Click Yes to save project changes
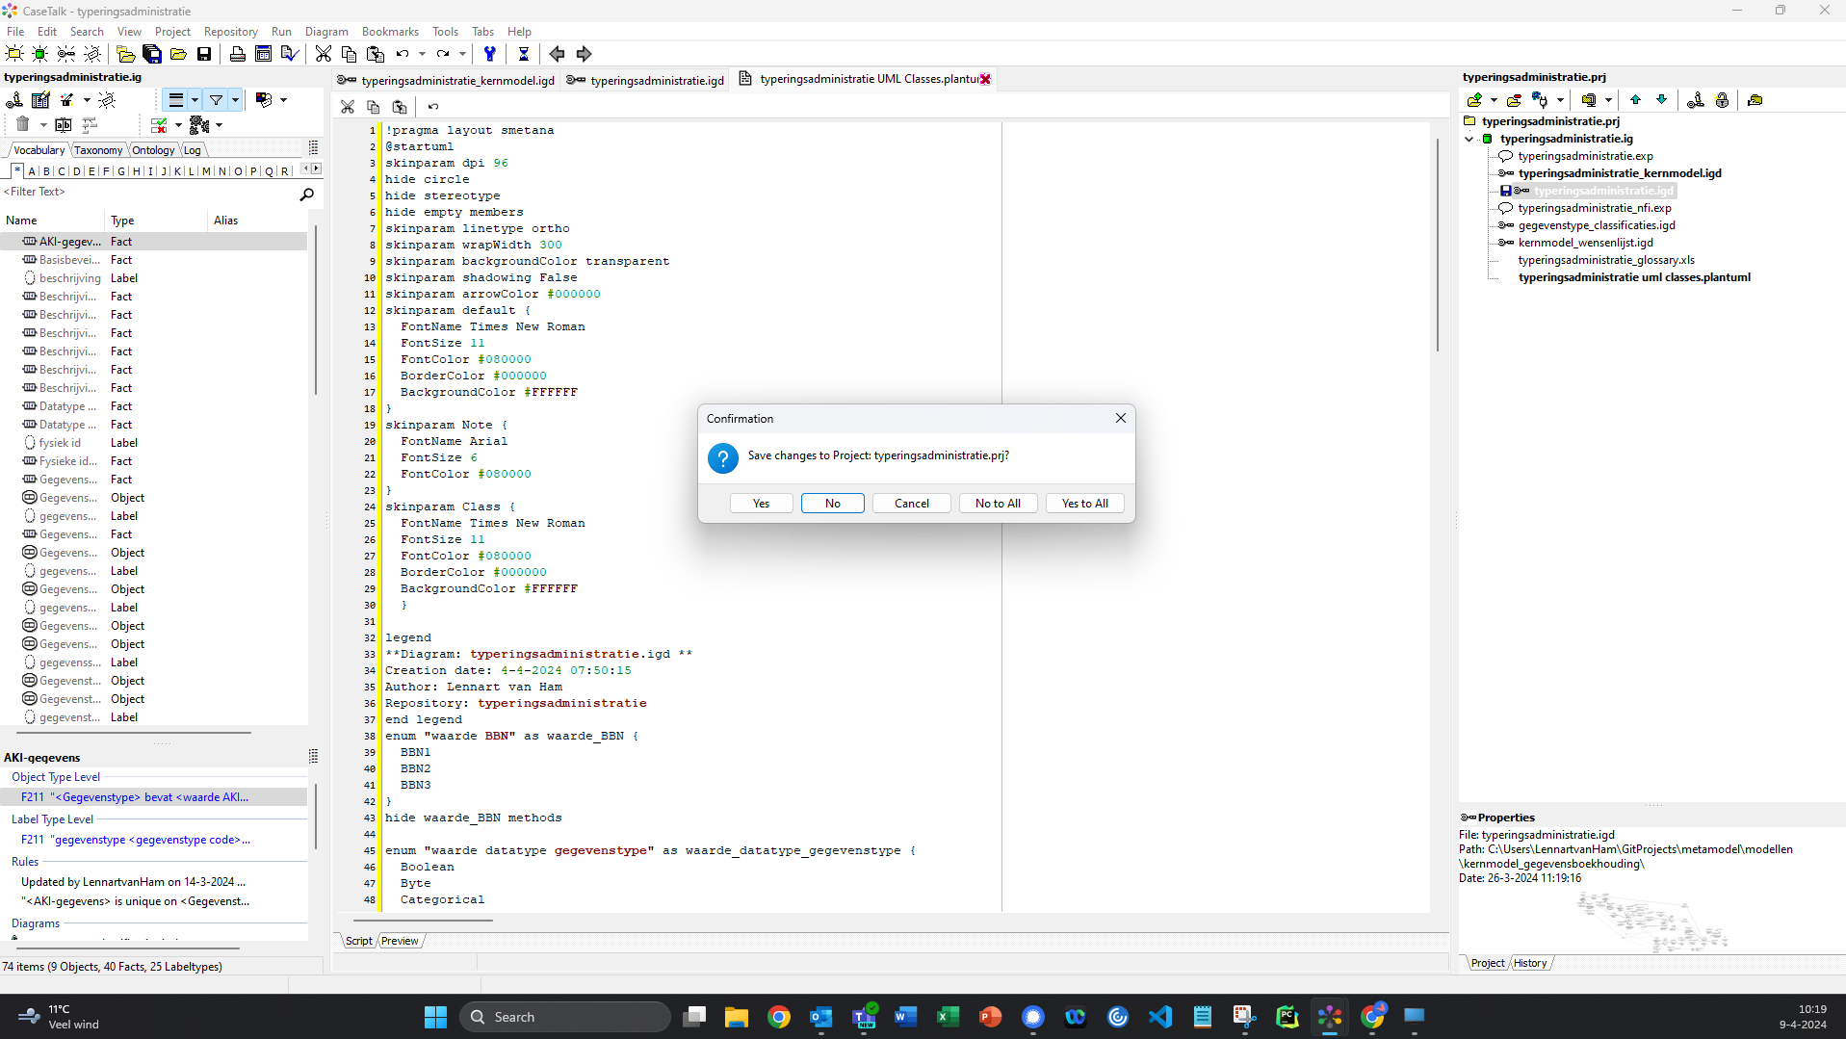Image resolution: width=1846 pixels, height=1039 pixels. coord(761,504)
